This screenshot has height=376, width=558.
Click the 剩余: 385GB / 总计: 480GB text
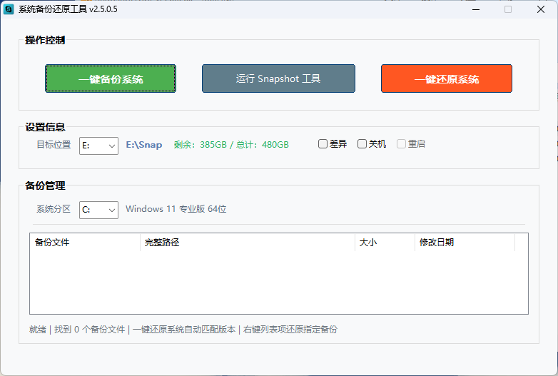pyautogui.click(x=231, y=145)
